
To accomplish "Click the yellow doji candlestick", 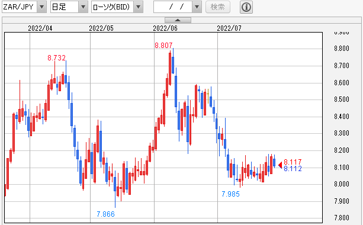I will click(208, 96).
